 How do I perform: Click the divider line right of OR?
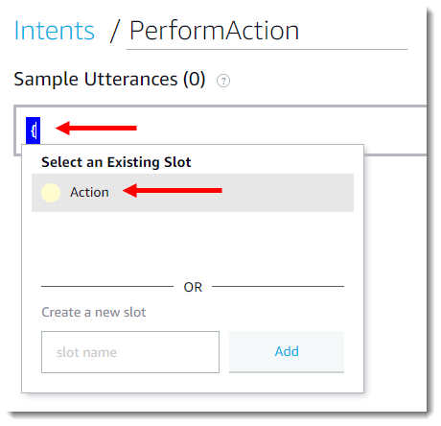click(x=278, y=287)
